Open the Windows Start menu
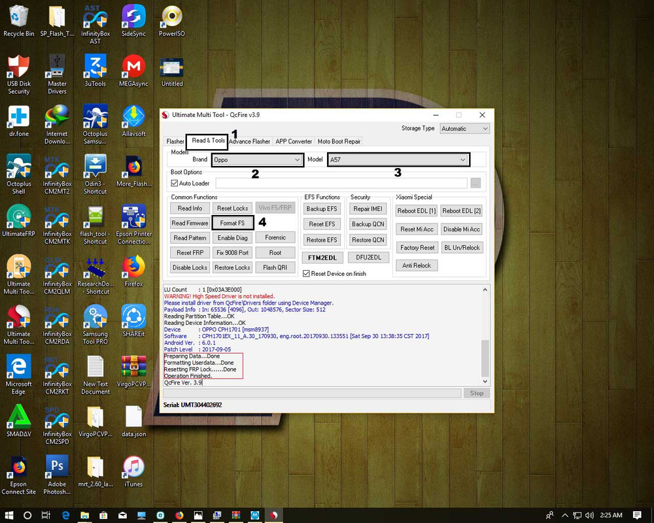The width and height of the screenshot is (654, 523). [9, 515]
